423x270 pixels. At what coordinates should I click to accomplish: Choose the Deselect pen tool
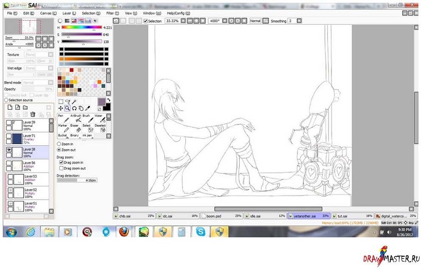pos(100,128)
